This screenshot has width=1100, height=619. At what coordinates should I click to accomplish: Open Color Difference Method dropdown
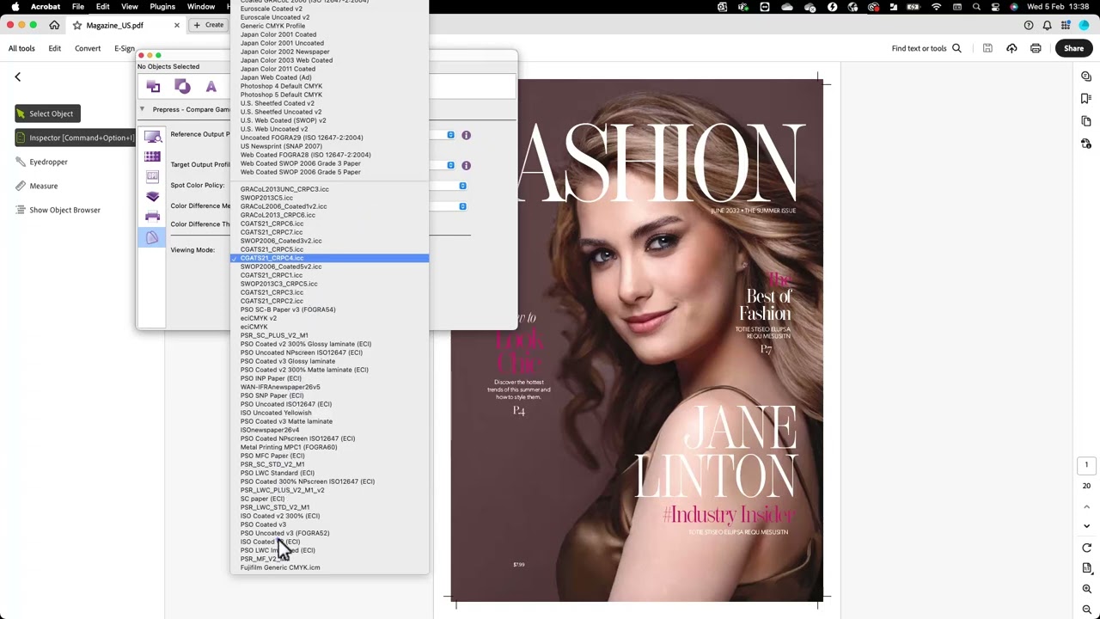pos(462,206)
